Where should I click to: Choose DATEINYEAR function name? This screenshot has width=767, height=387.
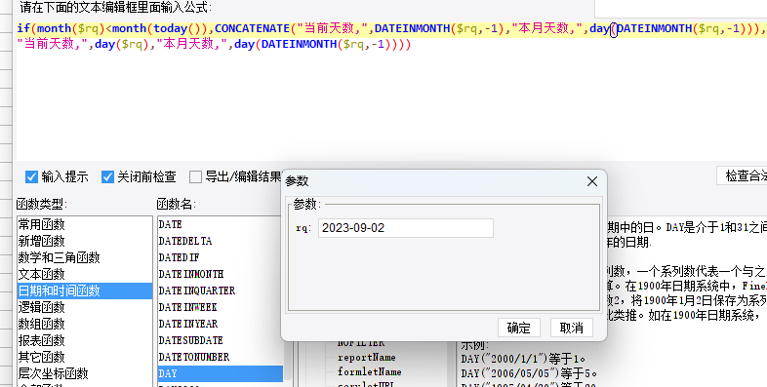point(220,324)
